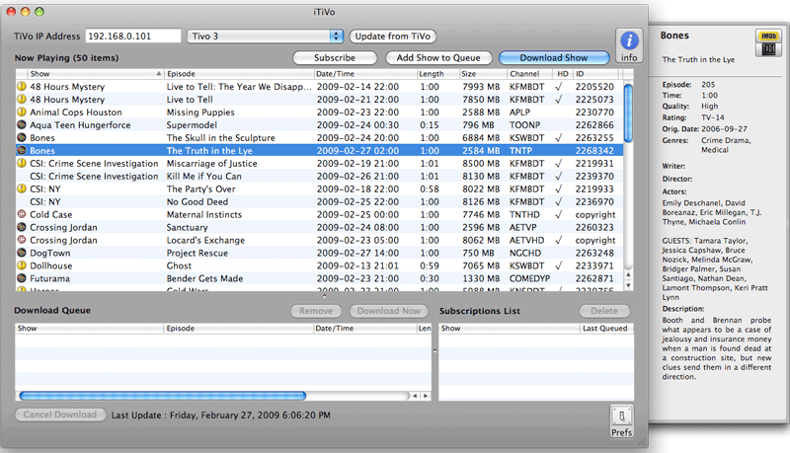Sort Now Playing by Date/Time column

pyautogui.click(x=365, y=74)
